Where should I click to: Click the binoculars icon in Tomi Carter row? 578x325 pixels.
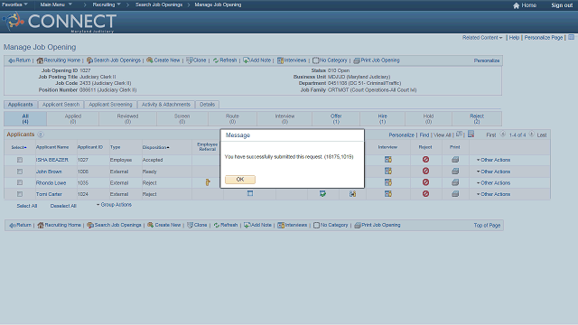point(353,194)
